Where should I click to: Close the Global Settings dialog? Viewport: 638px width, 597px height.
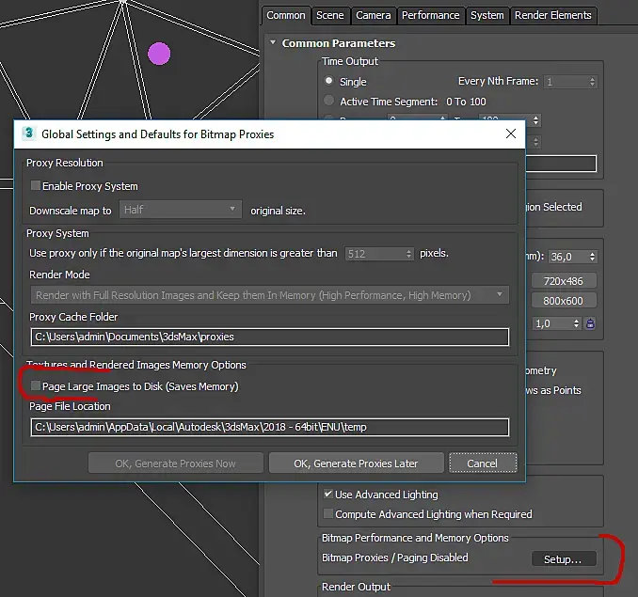pyautogui.click(x=511, y=134)
